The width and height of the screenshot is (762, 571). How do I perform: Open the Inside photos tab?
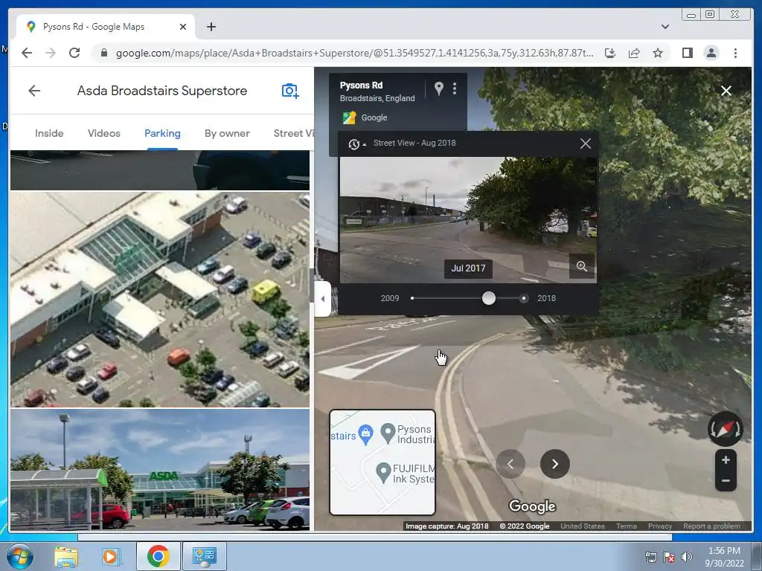pyautogui.click(x=49, y=133)
